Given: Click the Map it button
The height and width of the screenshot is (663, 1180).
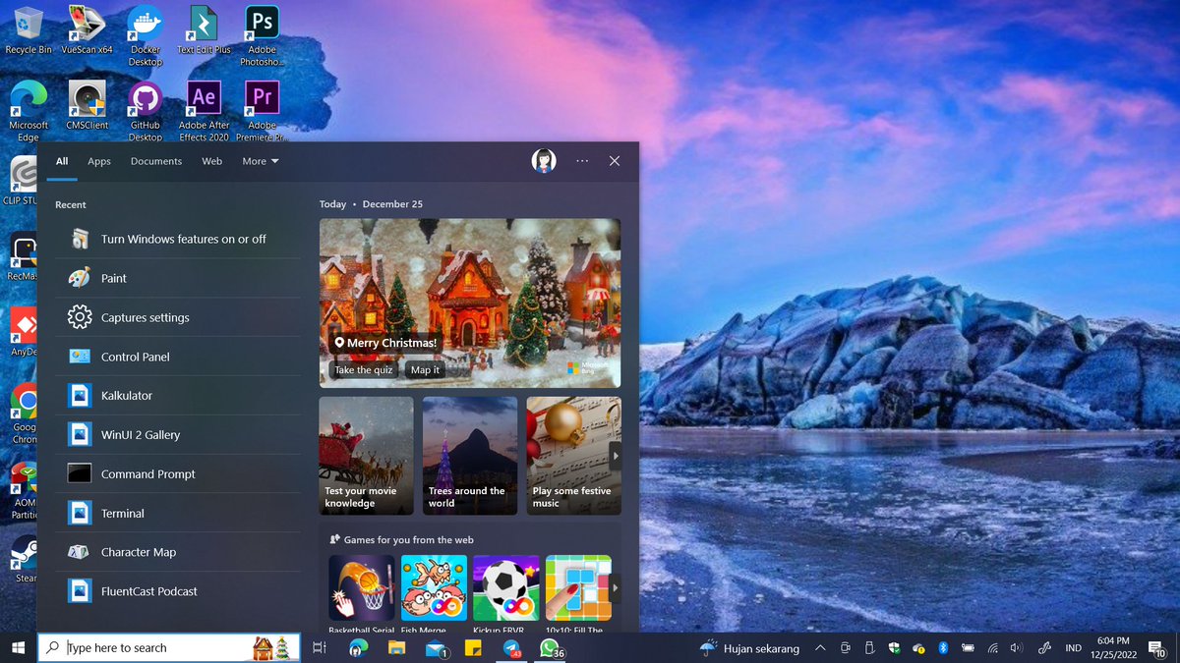Looking at the screenshot, I should click(x=426, y=370).
